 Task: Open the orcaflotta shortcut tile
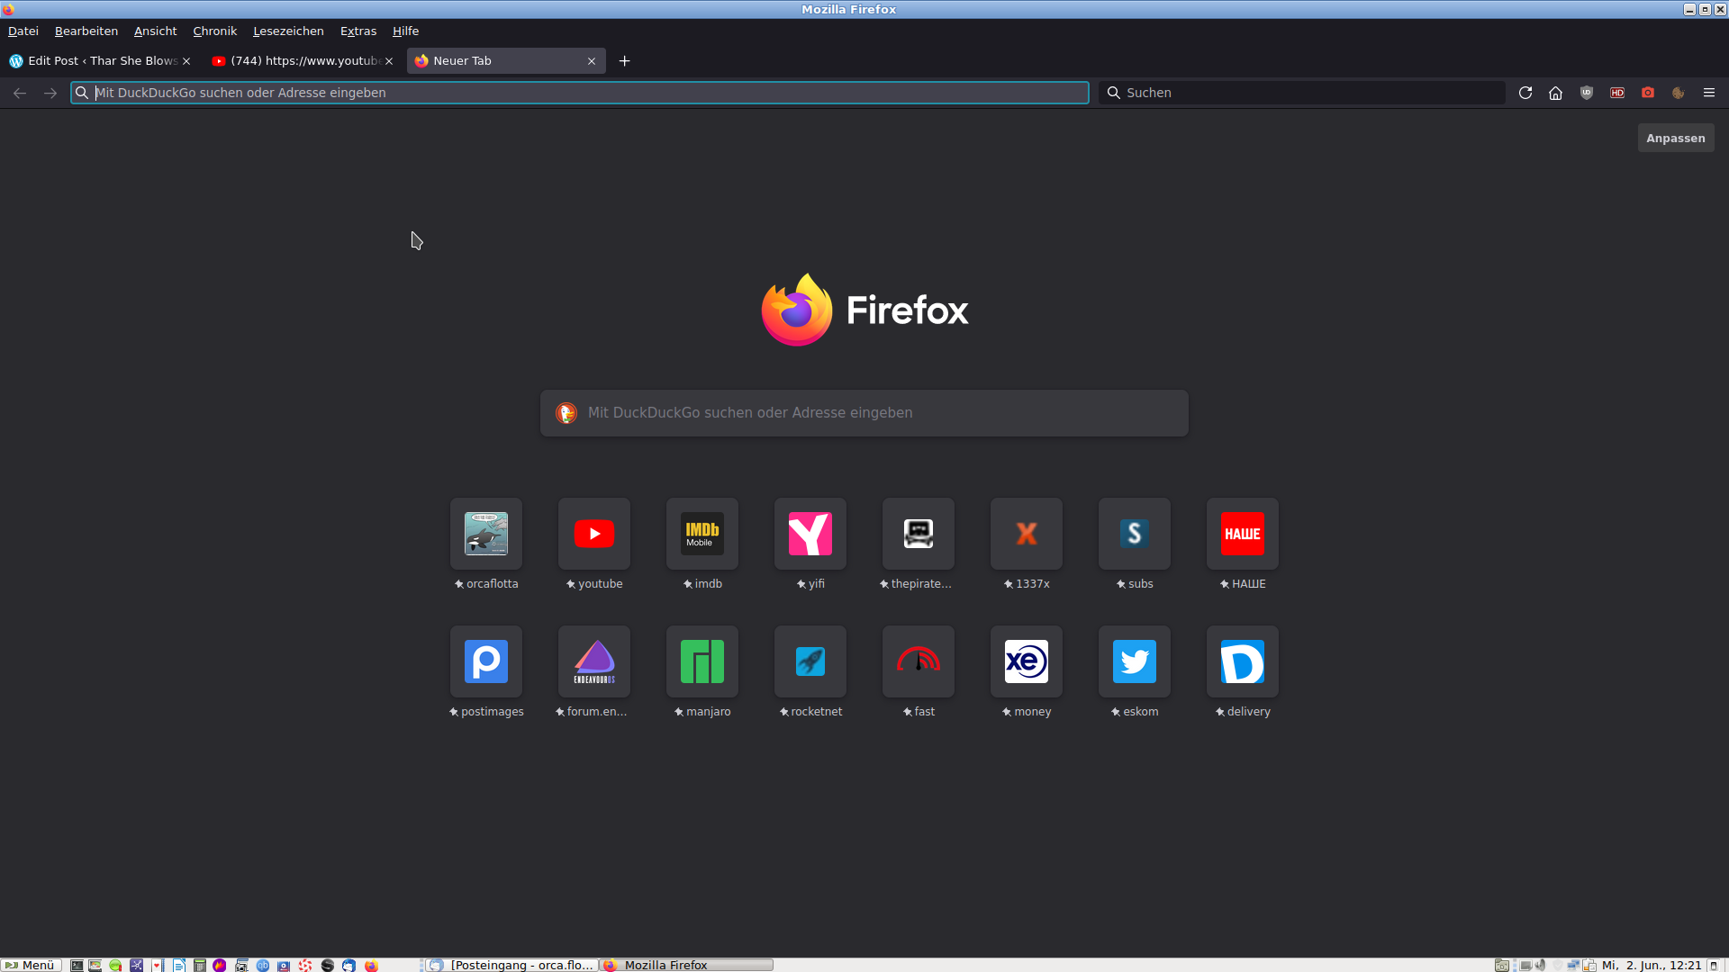[486, 534]
